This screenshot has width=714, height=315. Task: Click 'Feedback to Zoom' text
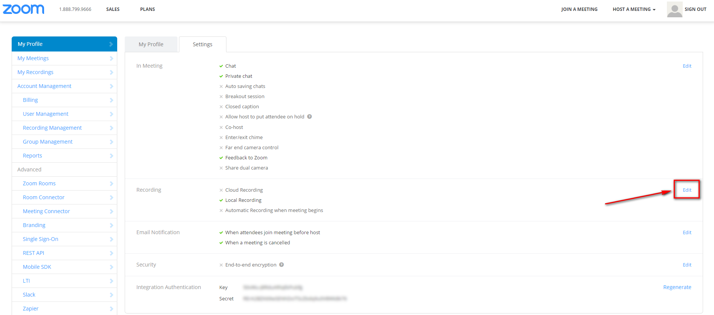click(x=246, y=158)
